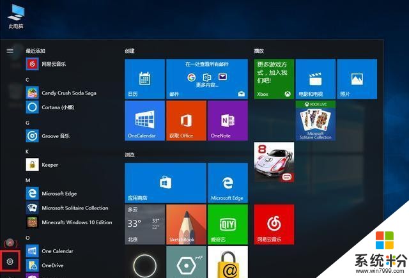
Task: Open Groove 音乐 in the app list
Action: click(x=70, y=136)
